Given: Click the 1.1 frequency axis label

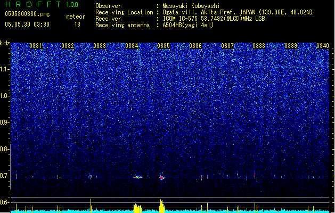Looking at the screenshot, I should coord(4,69).
